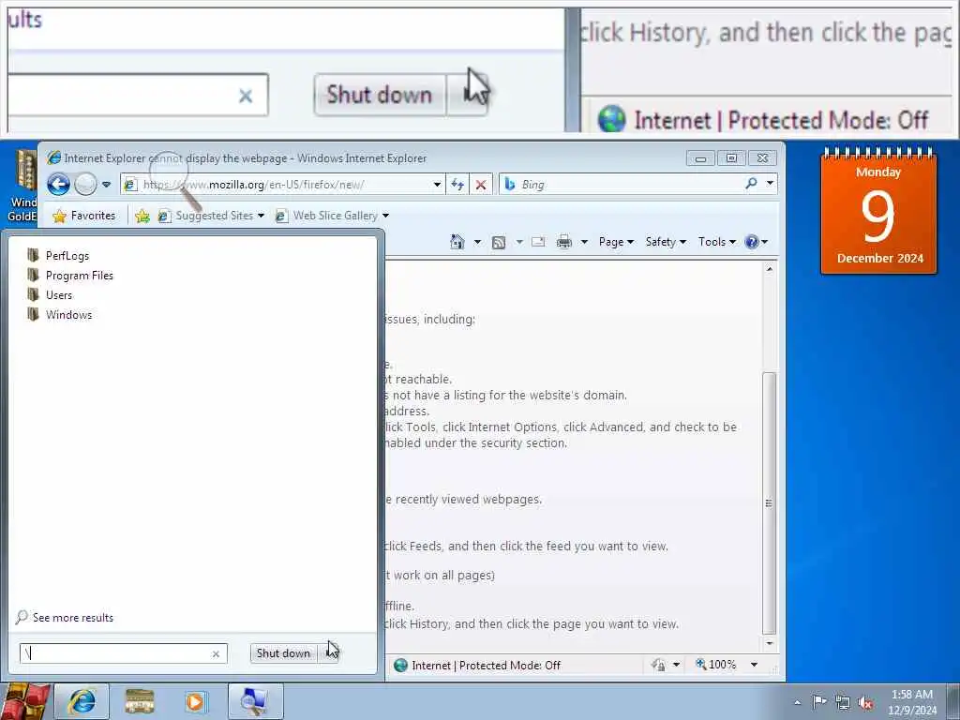Screen dimensions: 960x720
Task: Click the Home icon in the command bar
Action: pos(457,242)
